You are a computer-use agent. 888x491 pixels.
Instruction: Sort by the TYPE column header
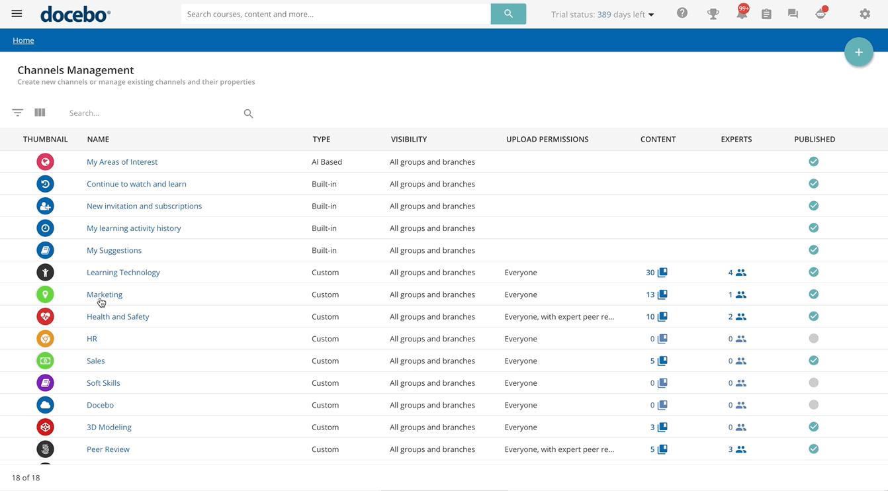click(321, 140)
